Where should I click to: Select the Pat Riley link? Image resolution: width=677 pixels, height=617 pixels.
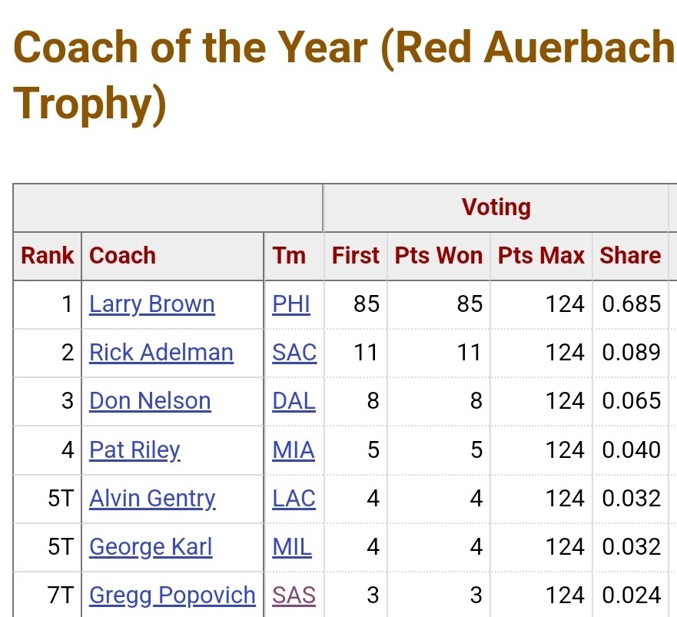tap(134, 449)
